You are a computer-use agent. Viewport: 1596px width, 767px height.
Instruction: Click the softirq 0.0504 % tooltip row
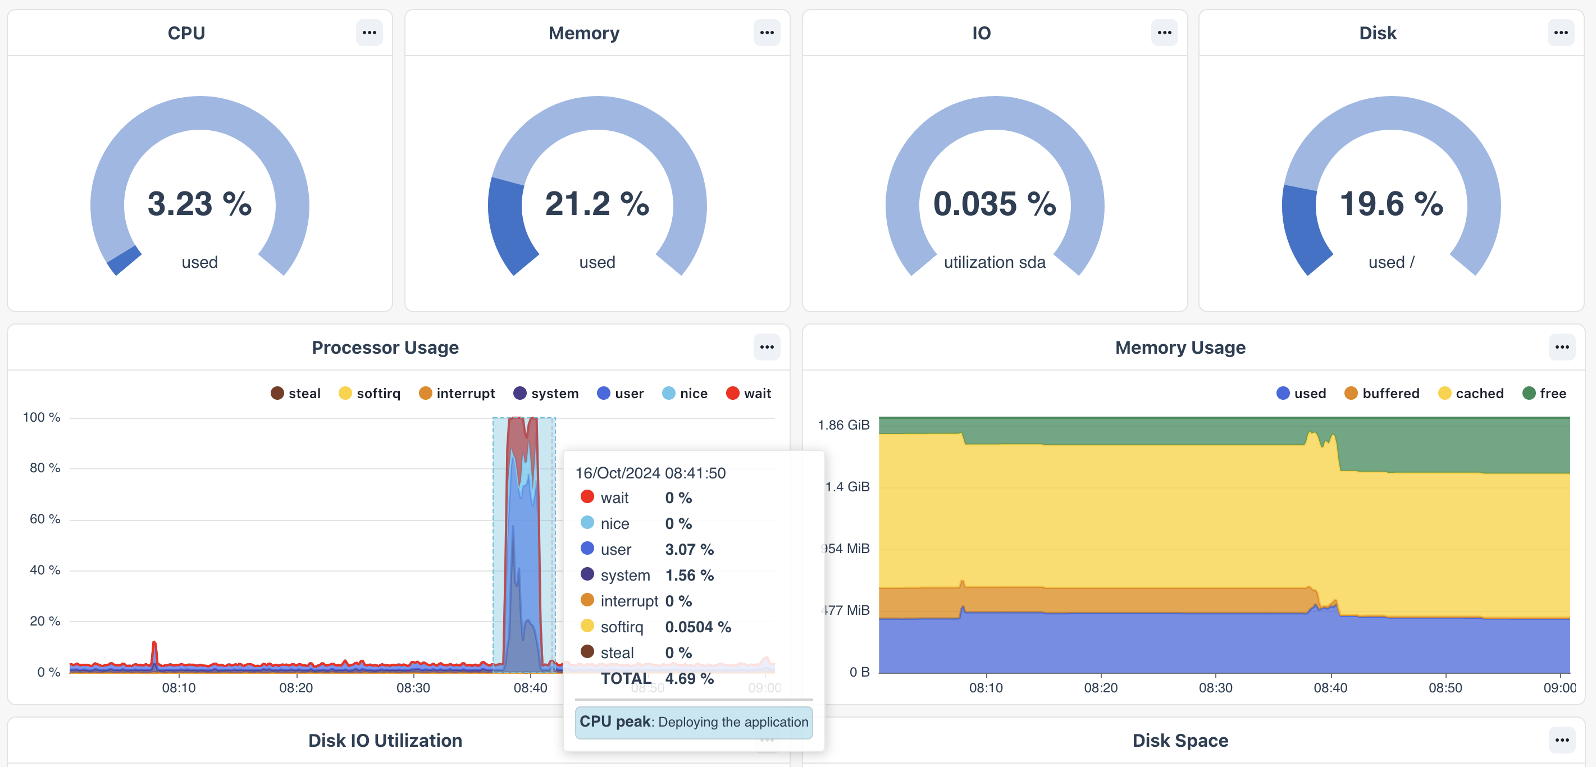coord(655,627)
